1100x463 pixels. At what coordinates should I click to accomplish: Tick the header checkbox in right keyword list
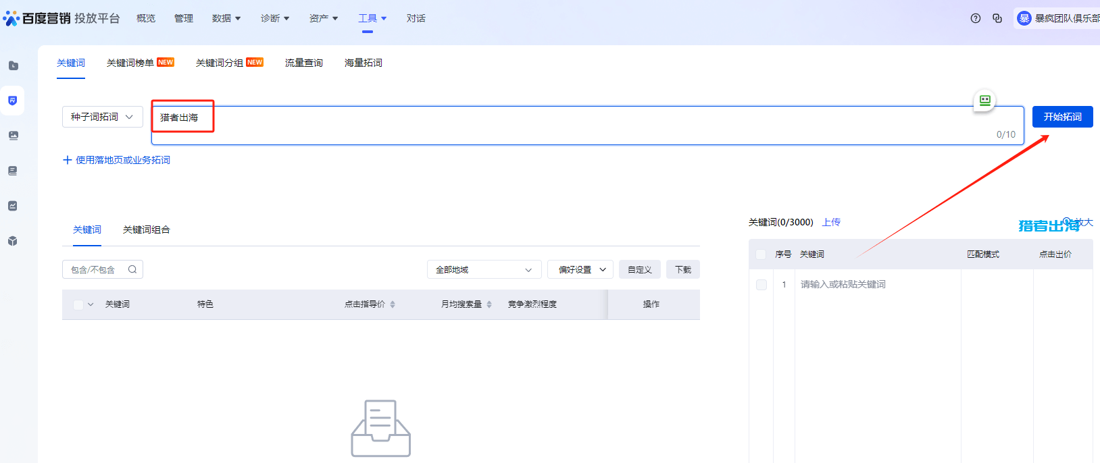pyautogui.click(x=761, y=254)
